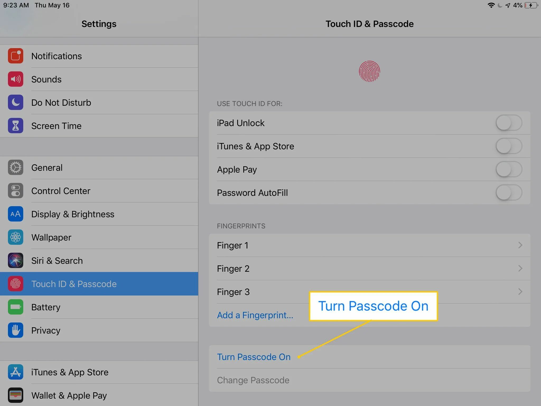Enable Touch ID for iPad Unlock
Screen dimensions: 541x406
[509, 123]
